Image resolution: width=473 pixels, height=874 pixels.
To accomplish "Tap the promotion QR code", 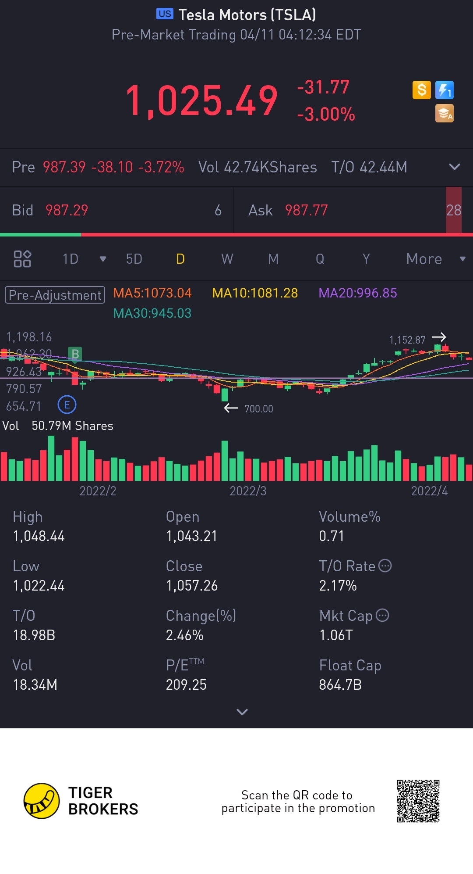I will [x=418, y=801].
